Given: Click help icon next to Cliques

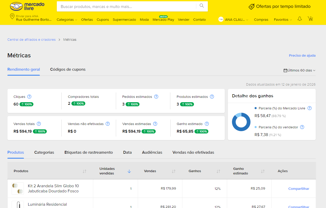Looking at the screenshot, I should (x=29, y=97).
